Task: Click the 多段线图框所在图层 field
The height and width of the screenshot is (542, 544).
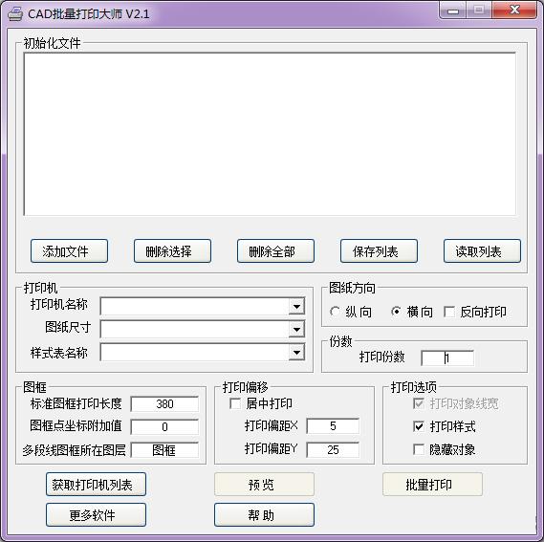Action: [x=164, y=450]
